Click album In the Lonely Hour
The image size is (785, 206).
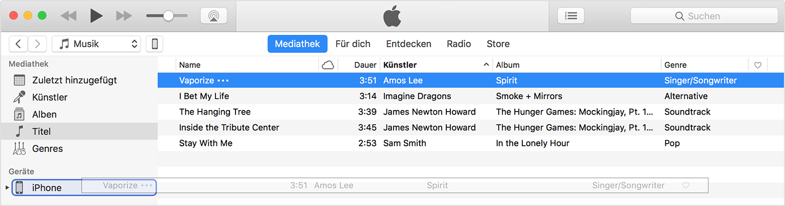pyautogui.click(x=533, y=143)
